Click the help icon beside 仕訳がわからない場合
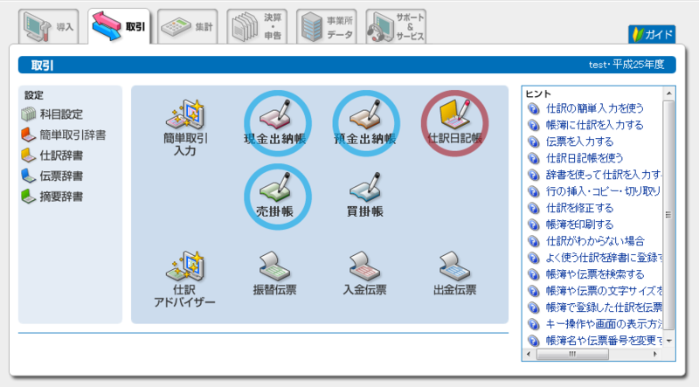This screenshot has width=699, height=387. pyautogui.click(x=533, y=241)
